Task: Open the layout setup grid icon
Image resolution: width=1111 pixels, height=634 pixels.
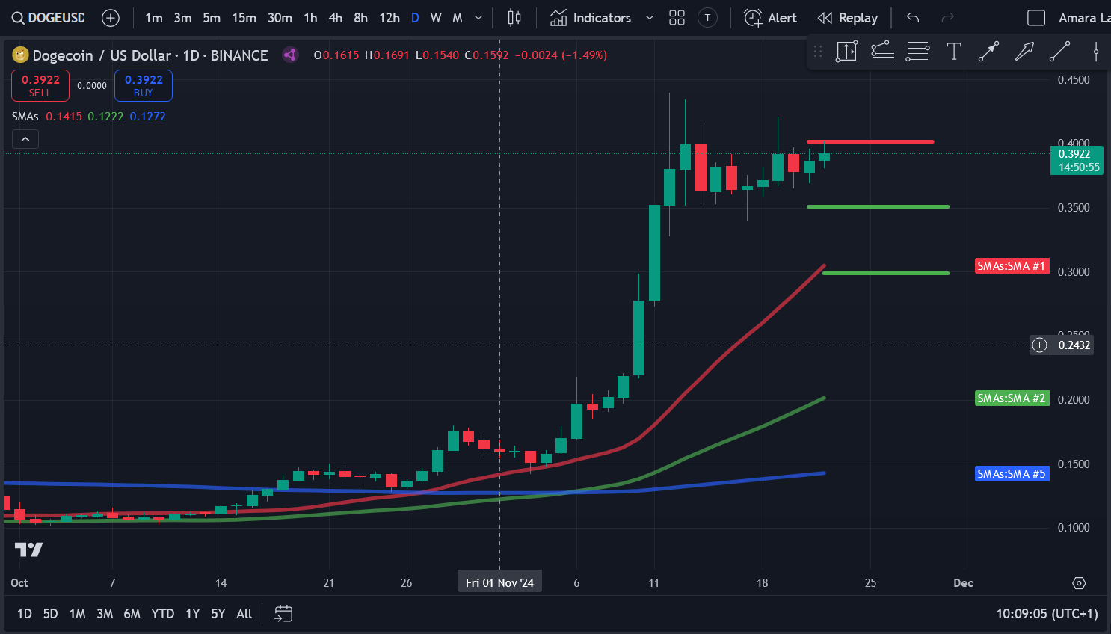Action: [677, 18]
